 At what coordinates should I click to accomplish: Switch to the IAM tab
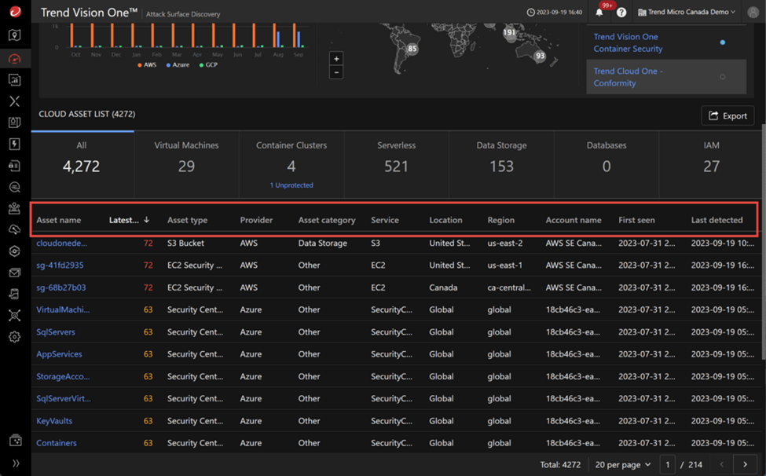pyautogui.click(x=711, y=164)
